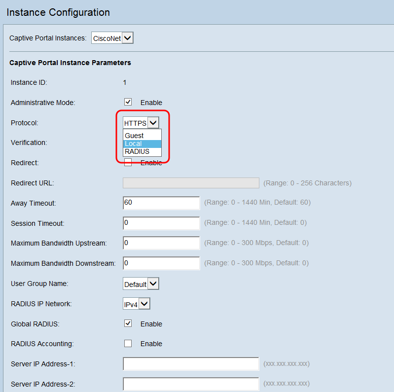Edit the Maximum Bandwidth Downstream field
The width and height of the screenshot is (394, 392).
[161, 263]
